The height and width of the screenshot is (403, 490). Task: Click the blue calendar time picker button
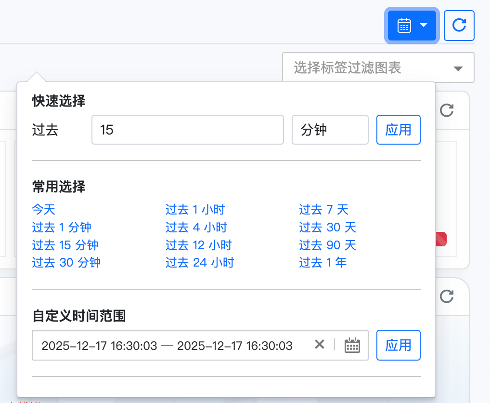coord(412,26)
